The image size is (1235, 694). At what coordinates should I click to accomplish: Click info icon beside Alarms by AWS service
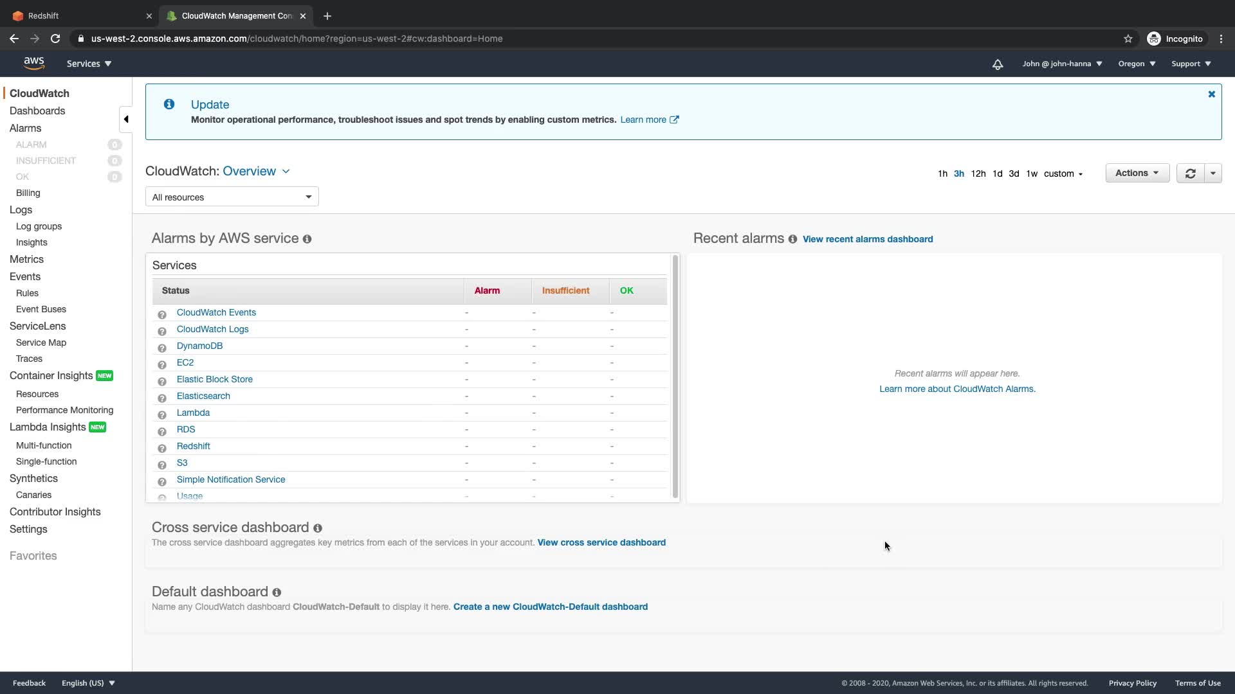(307, 239)
